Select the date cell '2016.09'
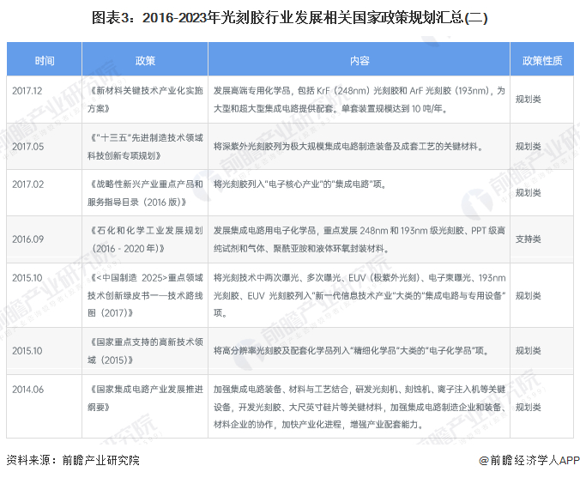Viewport: 580px width, 478px height. pyautogui.click(x=27, y=239)
